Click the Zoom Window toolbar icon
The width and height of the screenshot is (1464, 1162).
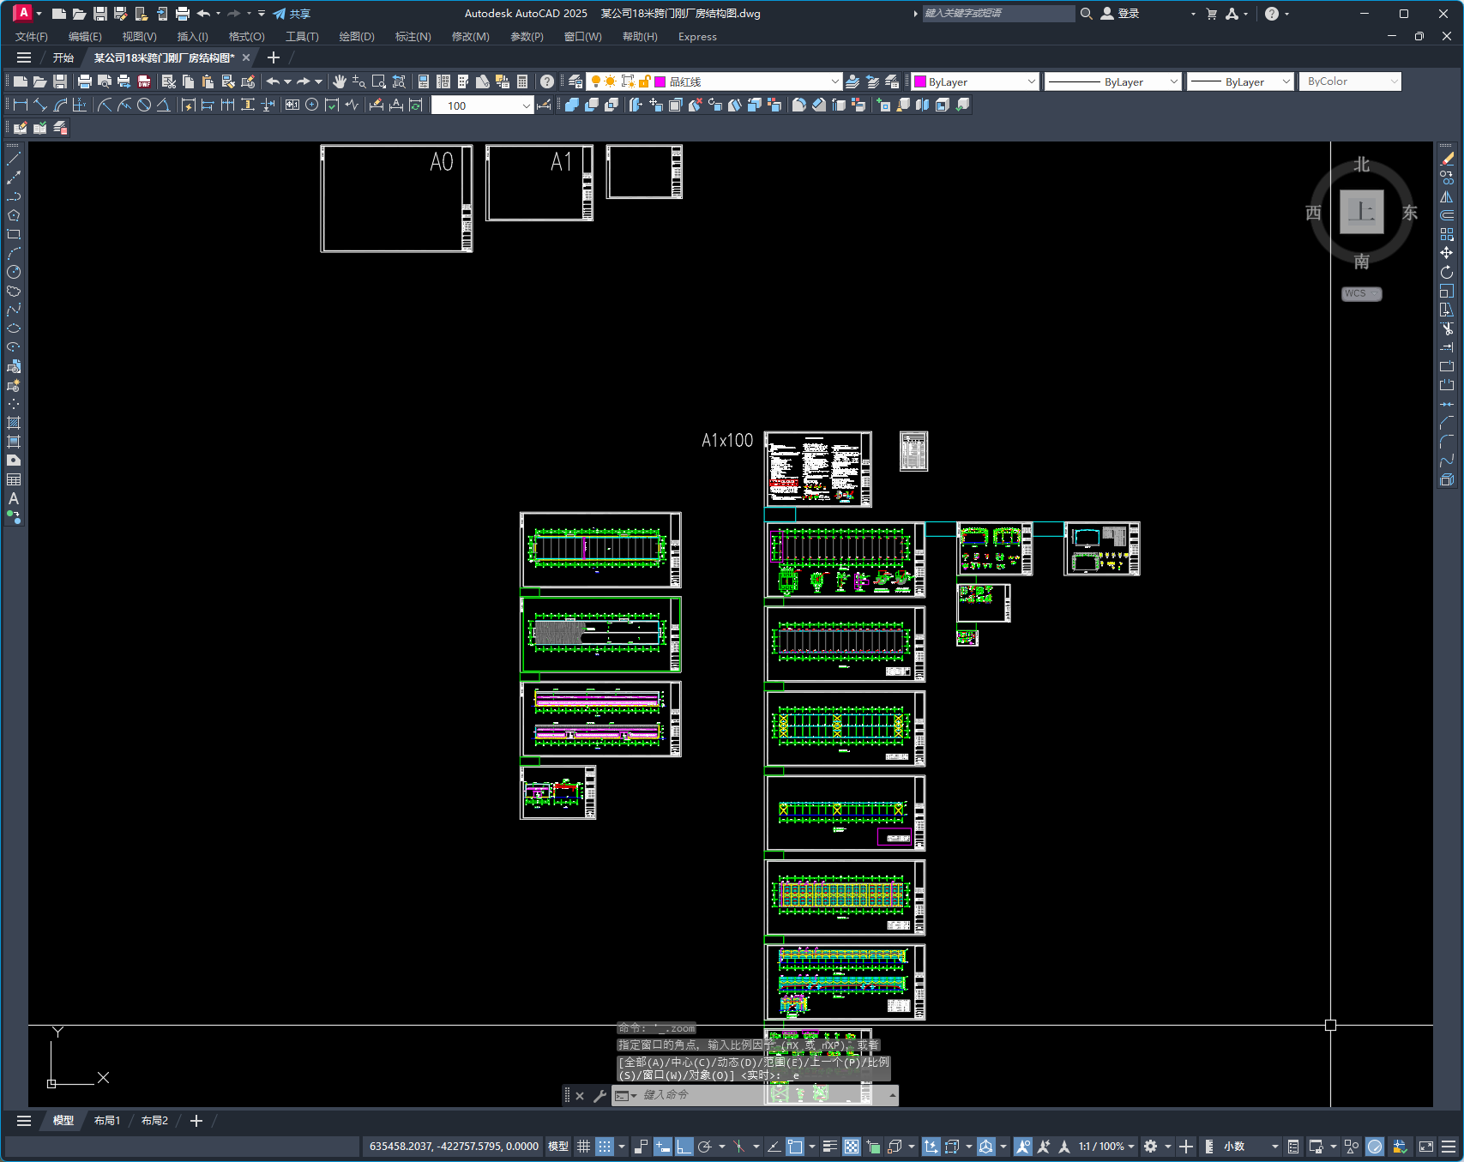(379, 81)
